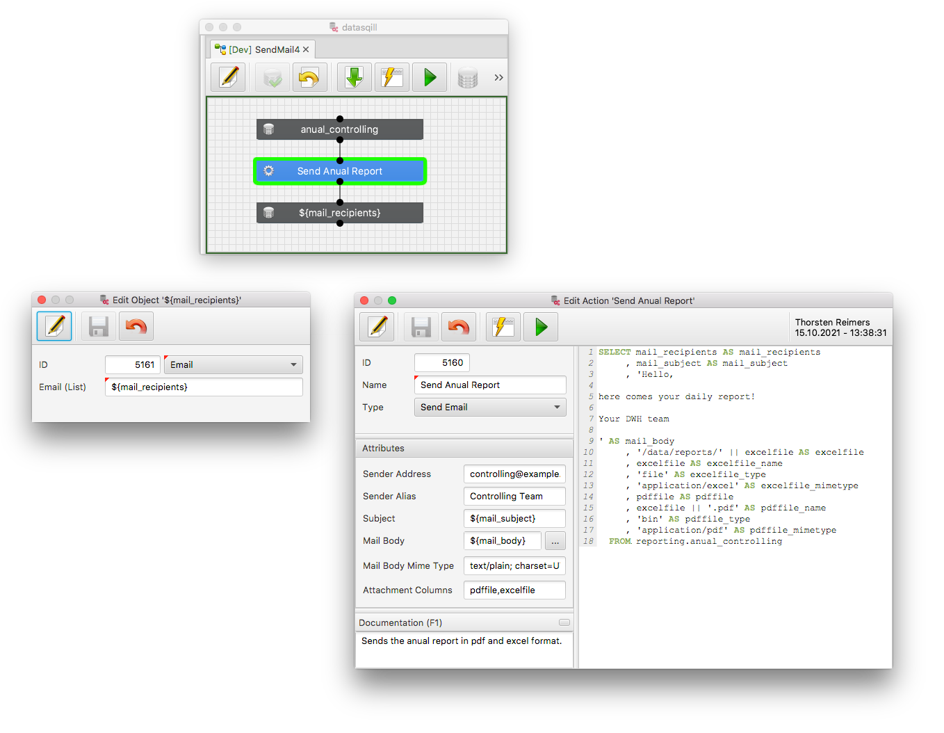Toggle edit mode pencil in Edit Action window
944x733 pixels.
pos(377,327)
